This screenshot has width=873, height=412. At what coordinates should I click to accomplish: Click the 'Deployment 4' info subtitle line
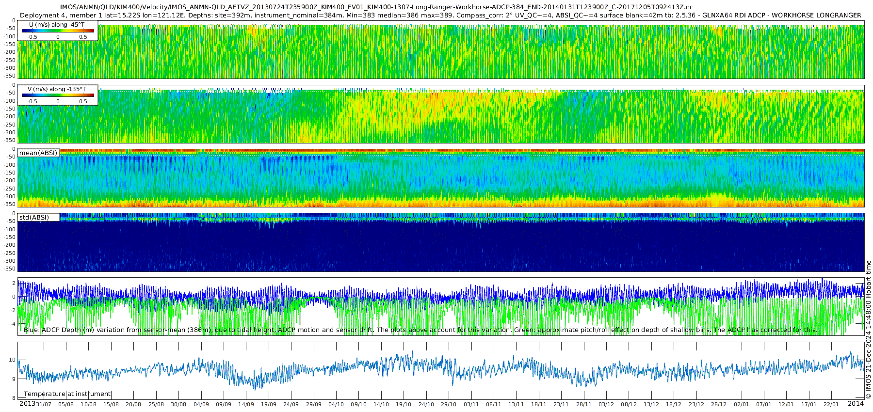[440, 15]
